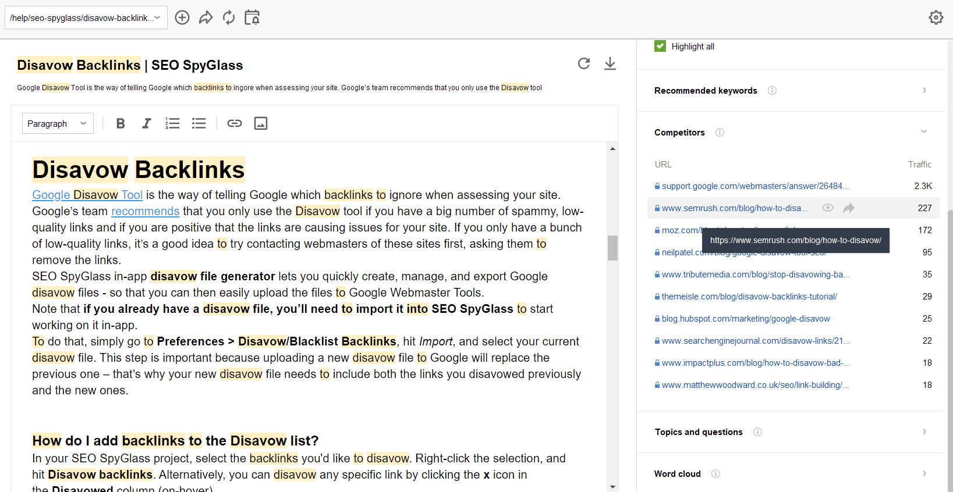Click info icon next to Recommended keywords
Image resolution: width=953 pixels, height=492 pixels.
point(772,91)
